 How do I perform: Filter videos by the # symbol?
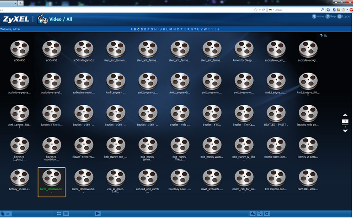coord(218,30)
